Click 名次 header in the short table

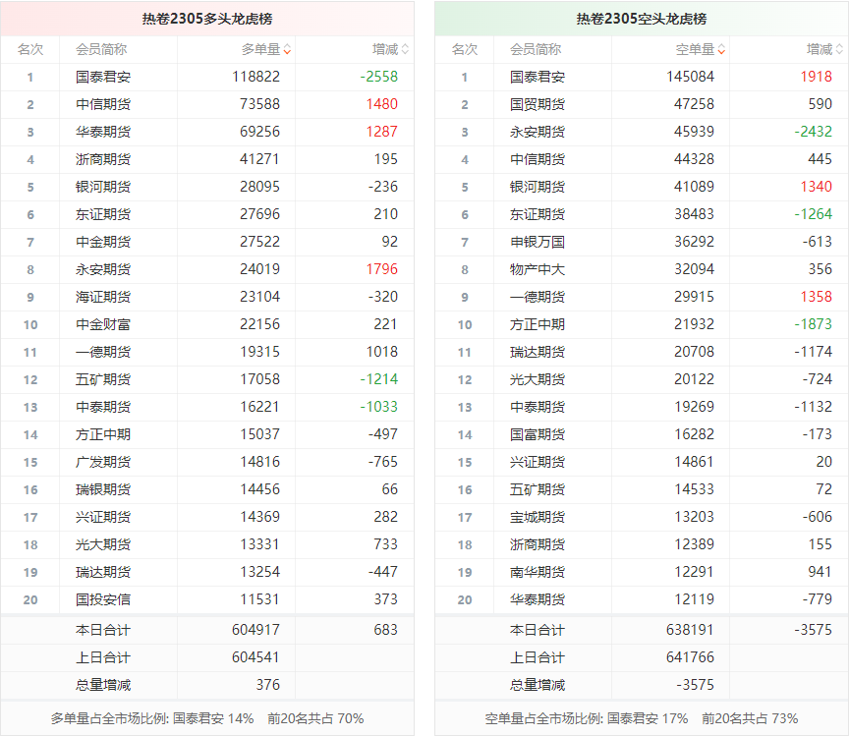[x=465, y=49]
